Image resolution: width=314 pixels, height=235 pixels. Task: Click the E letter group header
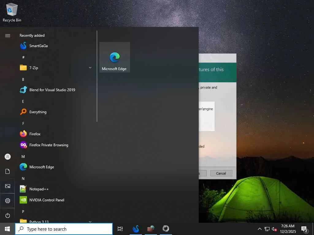23,101
